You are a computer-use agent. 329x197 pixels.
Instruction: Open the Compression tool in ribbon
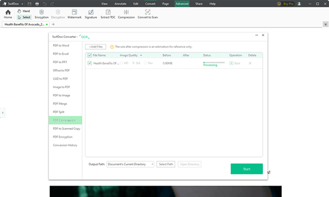click(x=126, y=14)
